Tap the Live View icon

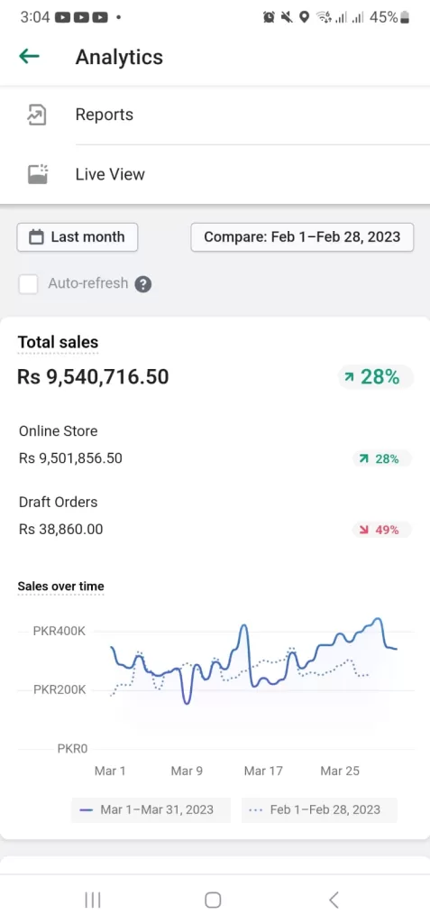pyautogui.click(x=38, y=174)
